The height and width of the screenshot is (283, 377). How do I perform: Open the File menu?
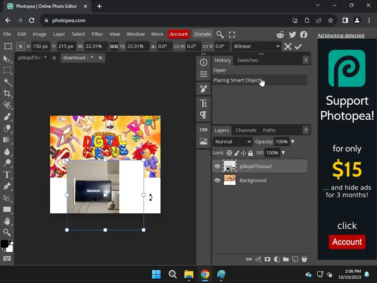(x=7, y=34)
